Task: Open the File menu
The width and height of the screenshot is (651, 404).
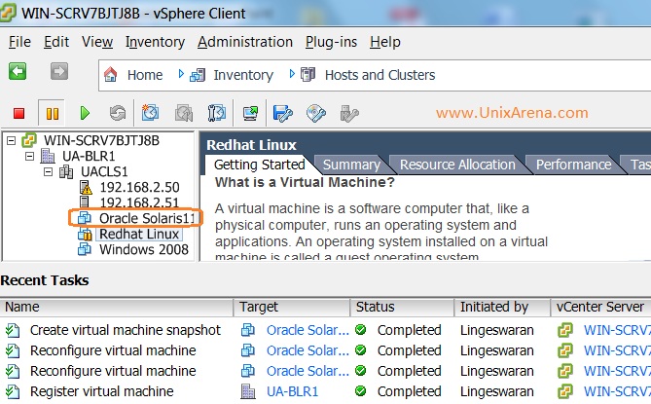Action: click(19, 42)
